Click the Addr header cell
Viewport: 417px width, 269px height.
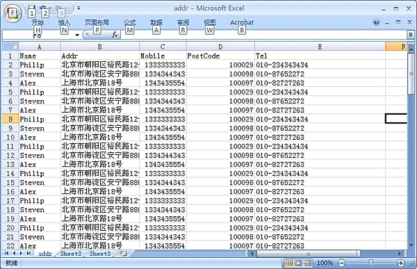click(x=100, y=56)
